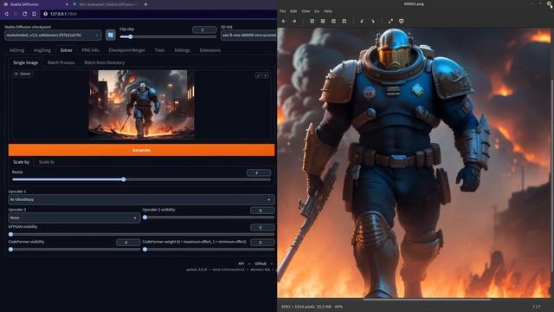Open the Help menu in image viewer
This screenshot has height=312, width=554.
328,11
